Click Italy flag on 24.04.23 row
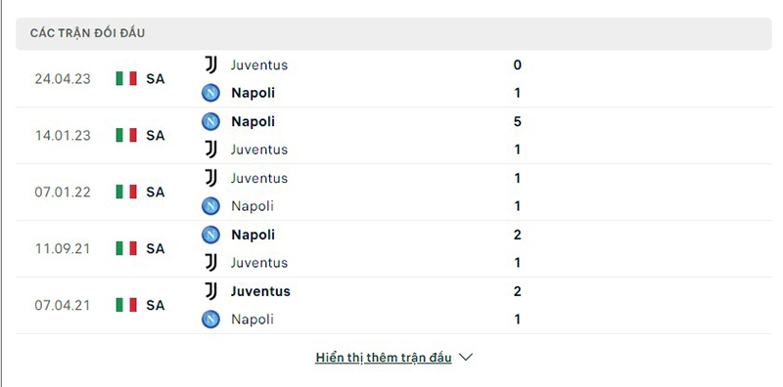783x387 pixels. 126,78
